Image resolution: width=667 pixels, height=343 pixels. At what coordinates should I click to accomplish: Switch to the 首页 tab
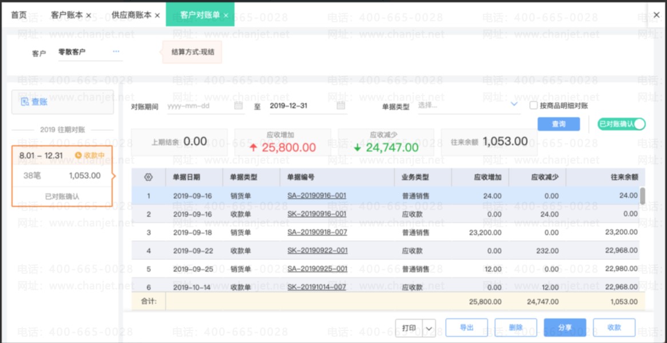coord(19,15)
